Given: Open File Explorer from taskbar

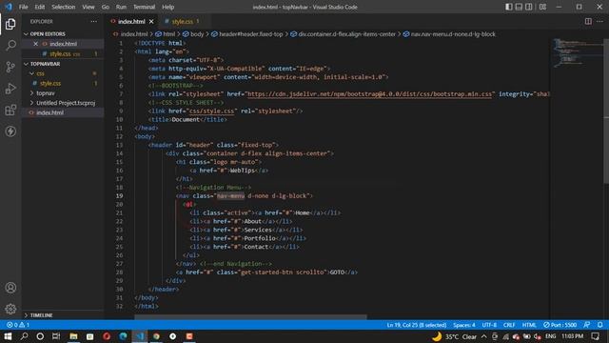Looking at the screenshot, I should [73, 336].
